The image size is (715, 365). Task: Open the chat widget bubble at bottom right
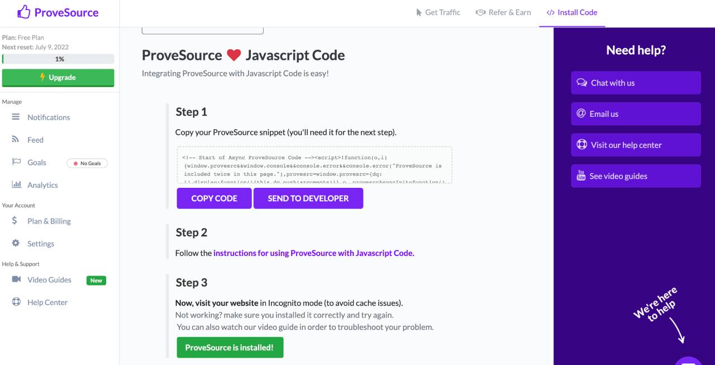[x=689, y=361]
